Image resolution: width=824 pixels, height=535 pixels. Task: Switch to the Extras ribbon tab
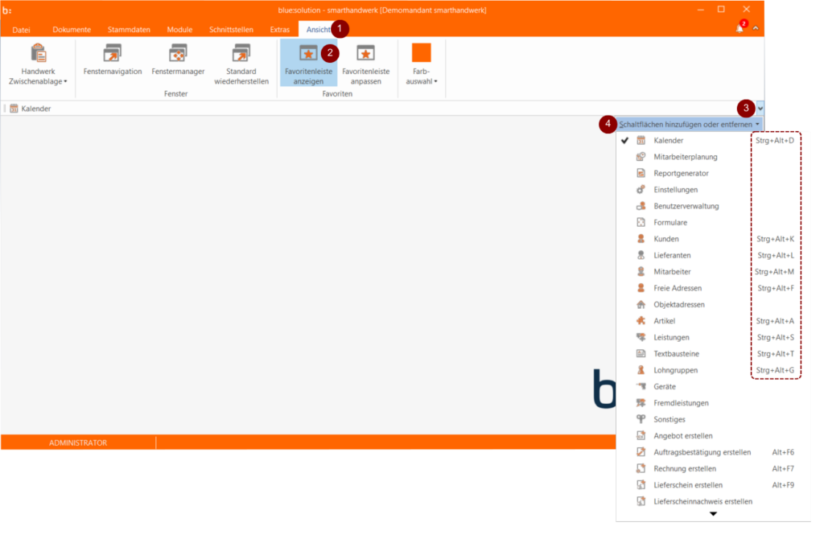click(x=280, y=29)
